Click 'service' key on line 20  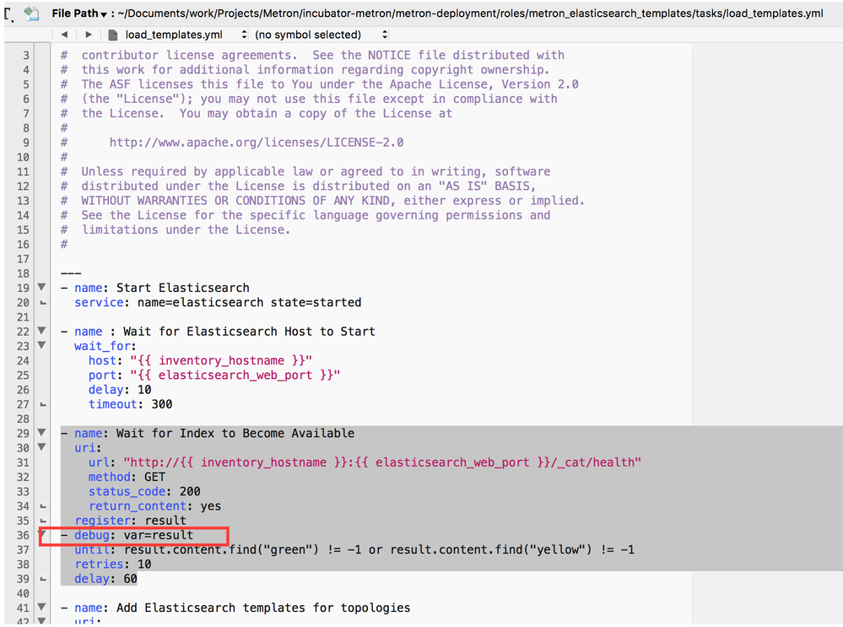(x=99, y=302)
